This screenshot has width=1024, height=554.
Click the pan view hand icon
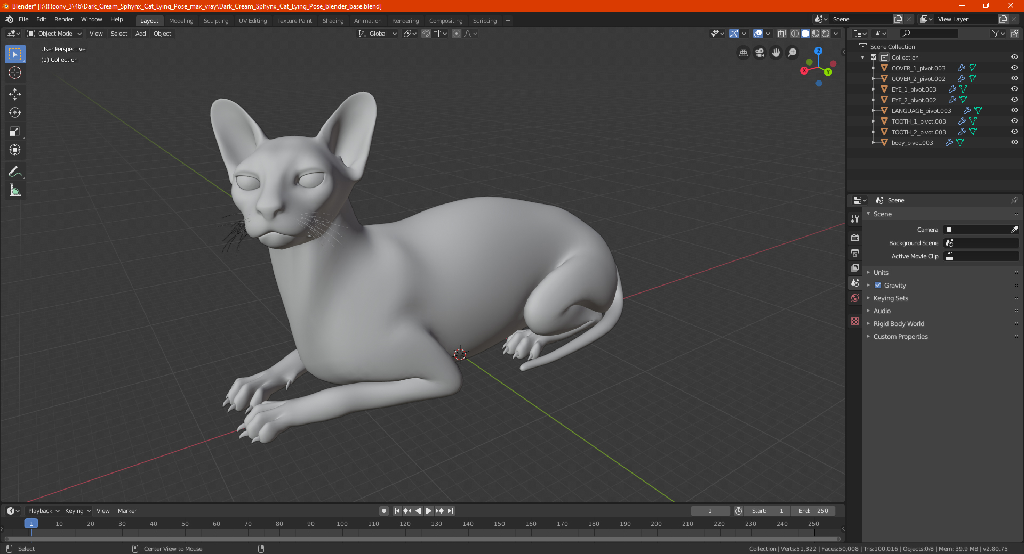776,53
